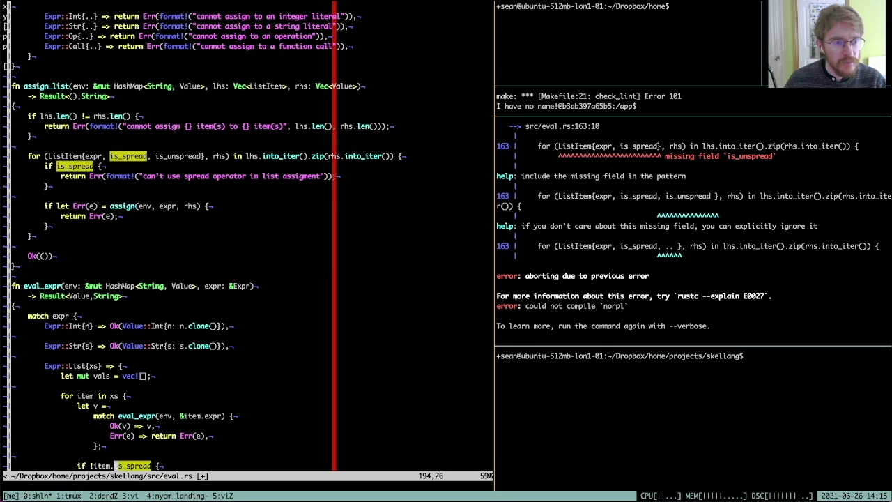892x502 pixels.
Task: Click the 'I have no name!' container prompt
Action: [566, 107]
